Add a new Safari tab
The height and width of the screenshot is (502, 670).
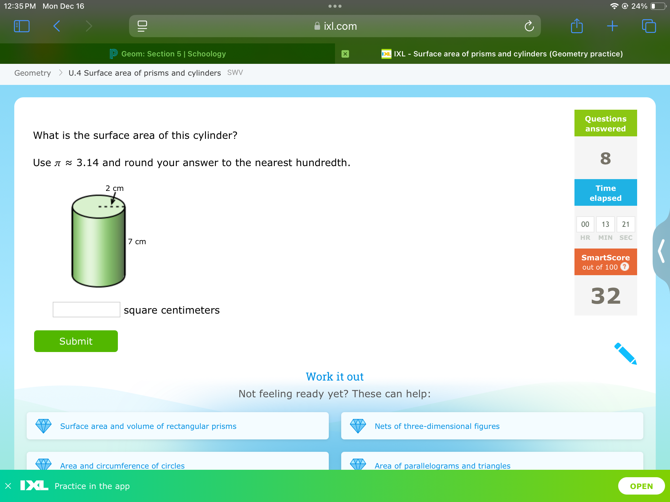coord(612,26)
